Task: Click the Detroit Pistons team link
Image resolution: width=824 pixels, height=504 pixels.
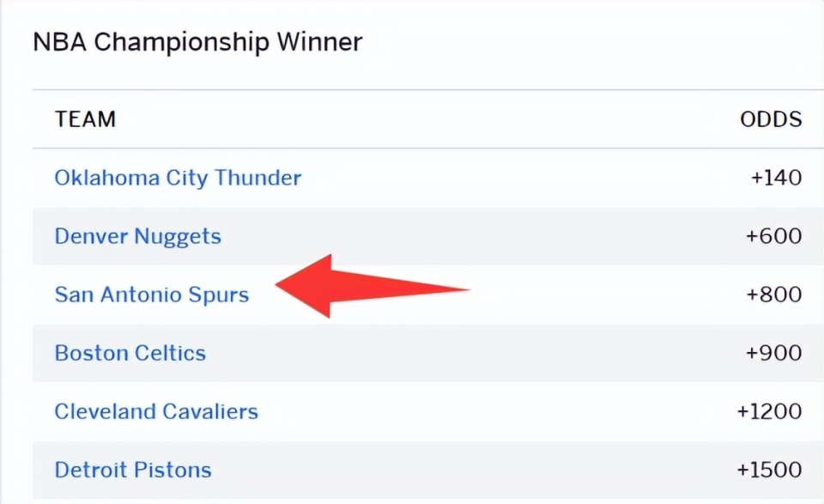Action: (132, 470)
